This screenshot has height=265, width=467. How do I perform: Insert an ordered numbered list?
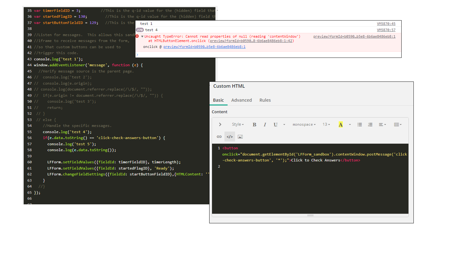pyautogui.click(x=370, y=124)
